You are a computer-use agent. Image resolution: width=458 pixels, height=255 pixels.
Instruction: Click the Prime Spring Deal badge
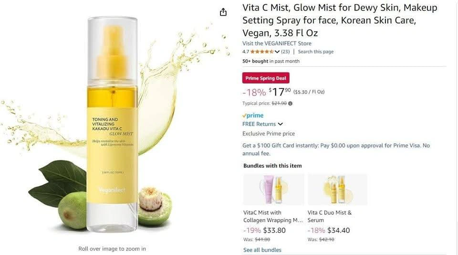pyautogui.click(x=266, y=78)
